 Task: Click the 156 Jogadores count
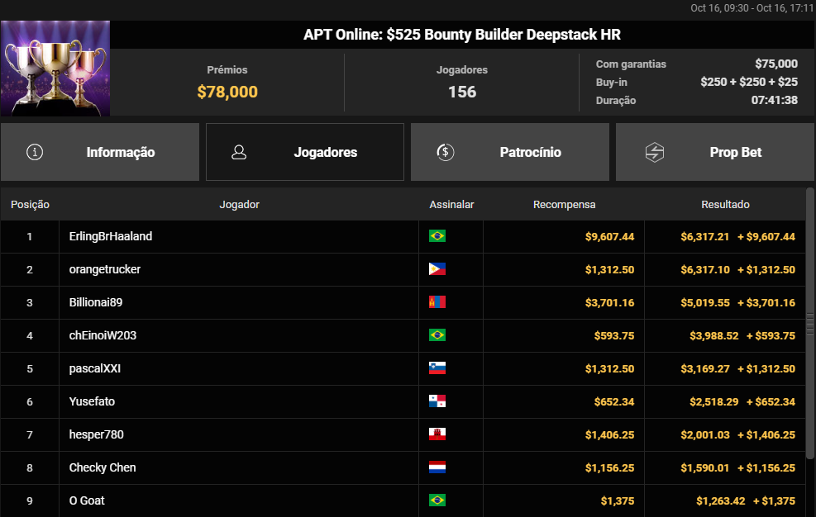click(x=462, y=92)
